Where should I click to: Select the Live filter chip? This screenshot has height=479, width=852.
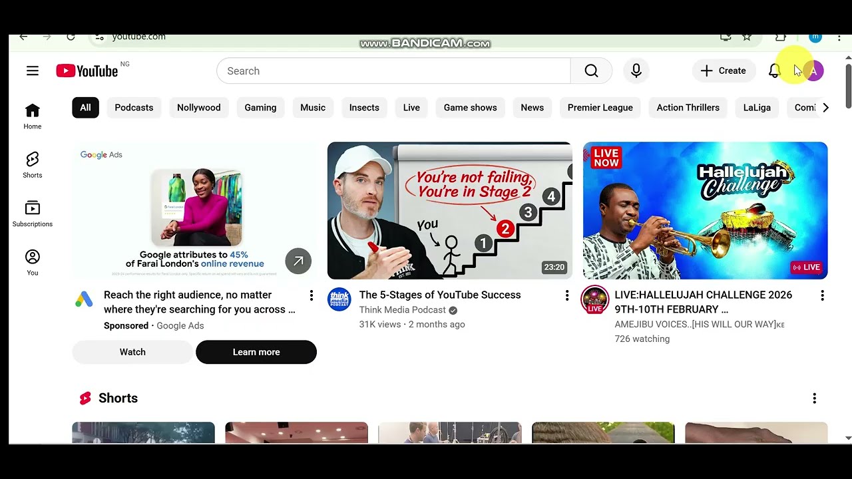pos(411,108)
